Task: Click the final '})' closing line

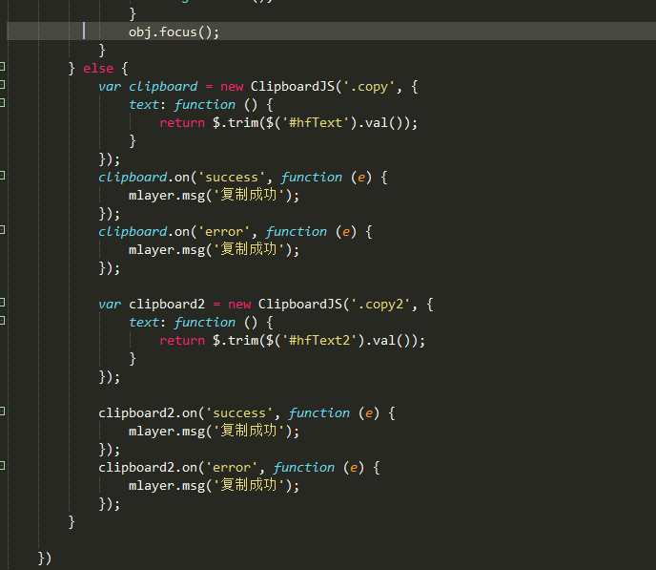Action: pyautogui.click(x=45, y=559)
